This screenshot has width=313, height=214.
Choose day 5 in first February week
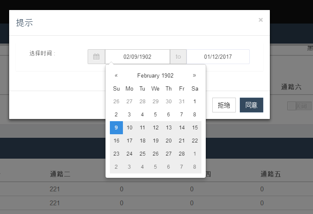pyautogui.click(x=156, y=115)
